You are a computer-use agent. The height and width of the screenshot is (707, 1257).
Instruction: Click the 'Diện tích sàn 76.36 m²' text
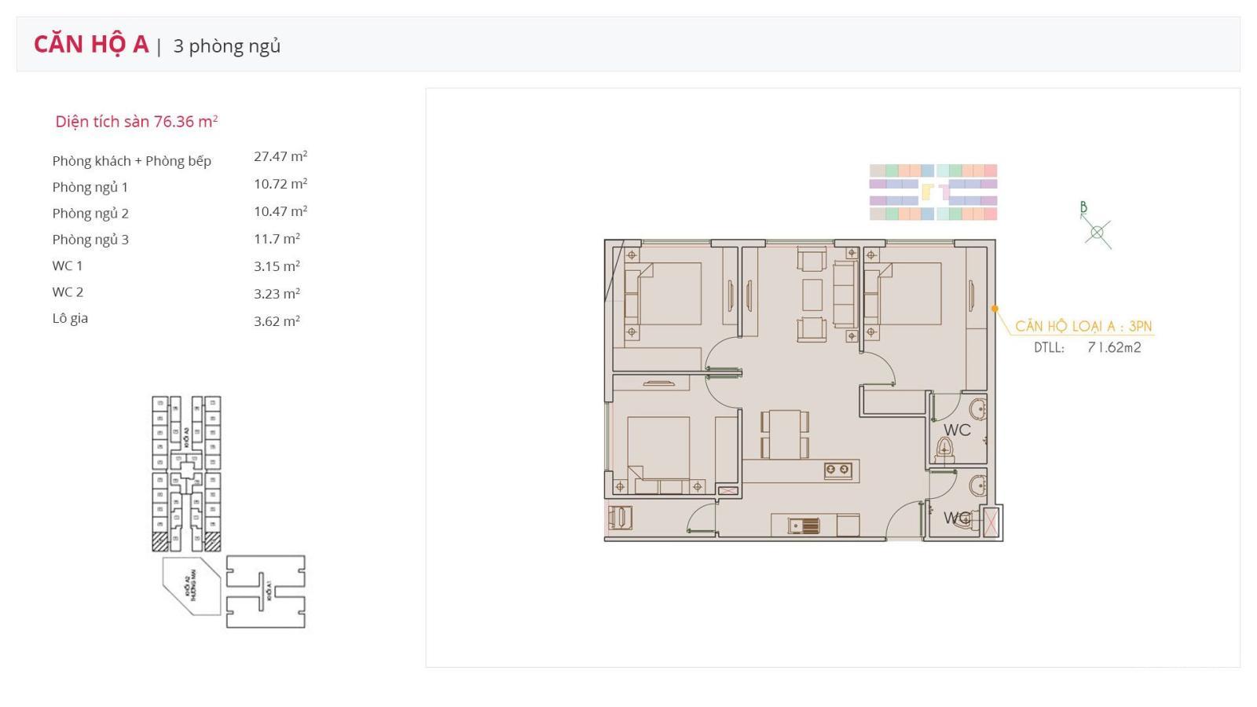(136, 122)
